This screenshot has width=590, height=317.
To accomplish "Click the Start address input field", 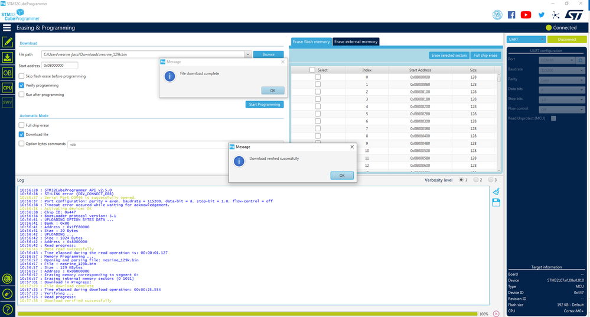I will [x=60, y=65].
